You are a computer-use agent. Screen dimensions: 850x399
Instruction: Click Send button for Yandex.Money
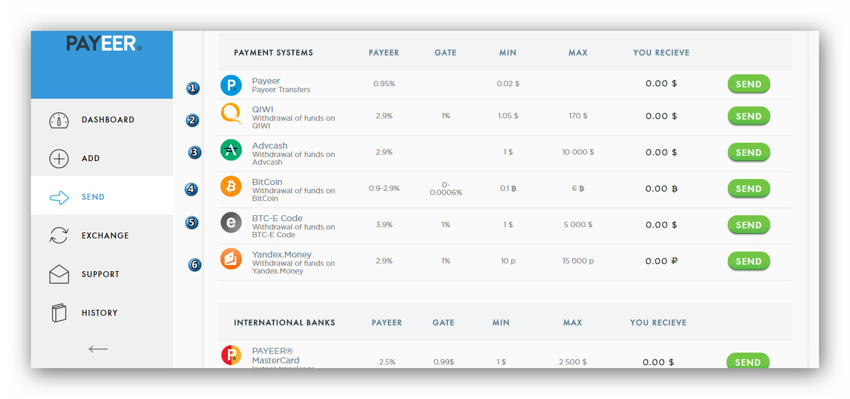749,261
